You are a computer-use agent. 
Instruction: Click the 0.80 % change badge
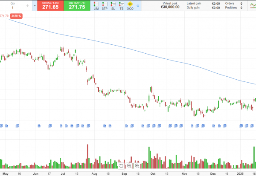[16, 16]
